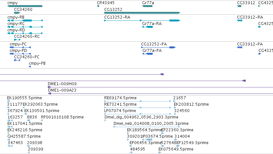Select the Dmel_neb_014008_0100_2005.3prime feature line
Viewport: 273px width, 154px height.
click(147, 127)
